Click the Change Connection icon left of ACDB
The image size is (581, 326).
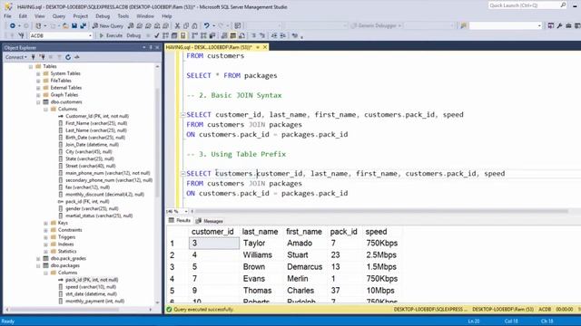(21, 35)
